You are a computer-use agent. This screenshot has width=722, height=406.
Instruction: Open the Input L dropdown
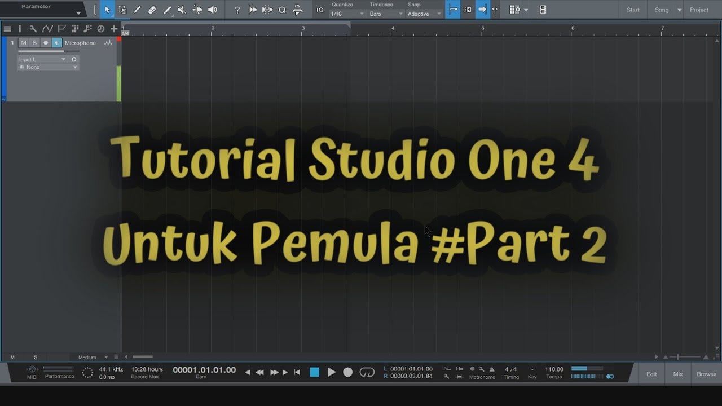point(42,59)
